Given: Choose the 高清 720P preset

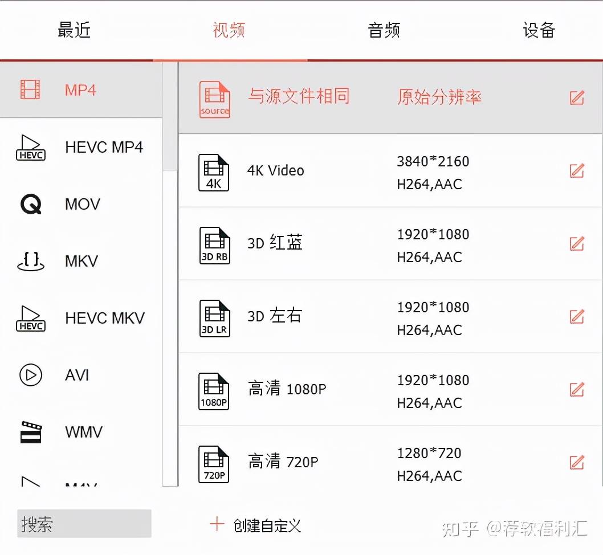Looking at the screenshot, I should (390, 456).
